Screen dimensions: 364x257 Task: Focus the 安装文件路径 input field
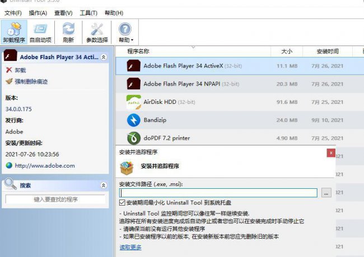tap(218, 193)
